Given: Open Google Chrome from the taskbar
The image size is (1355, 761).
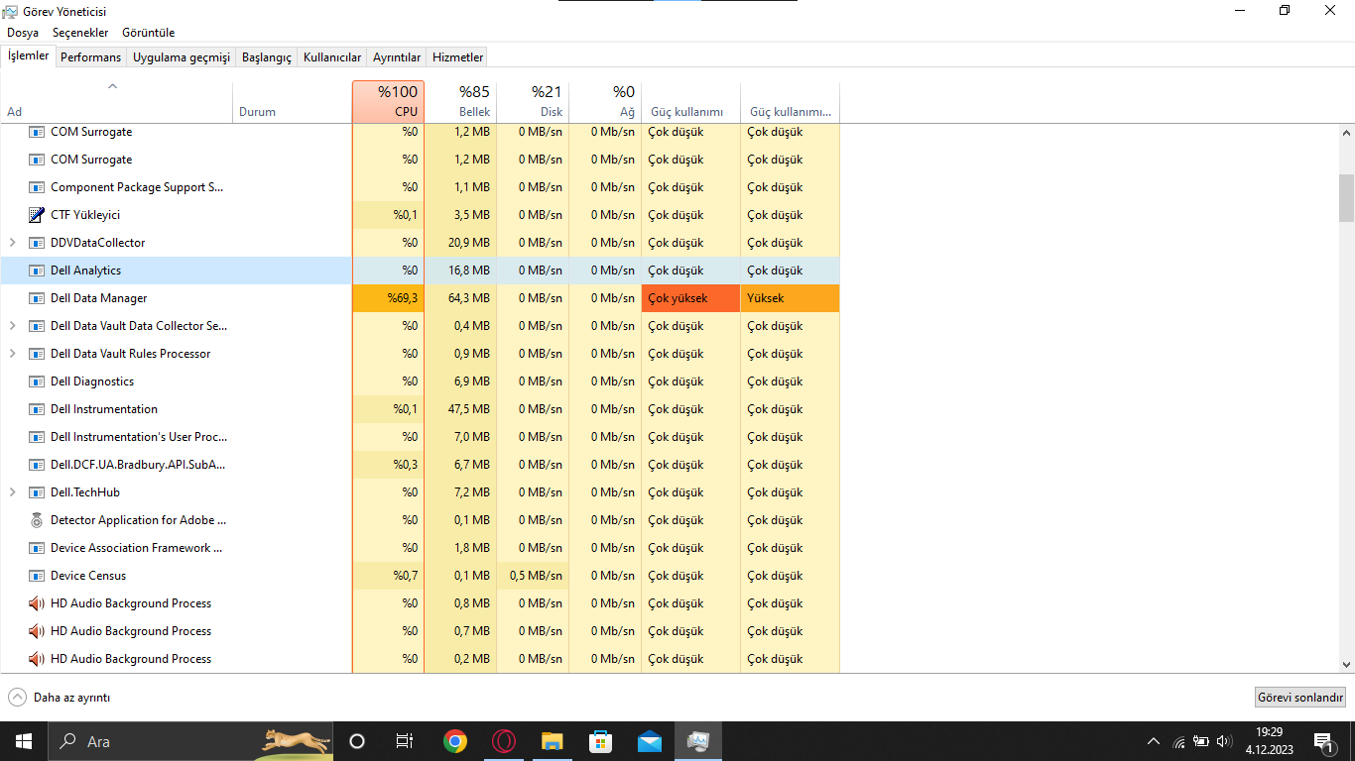Looking at the screenshot, I should pyautogui.click(x=455, y=741).
